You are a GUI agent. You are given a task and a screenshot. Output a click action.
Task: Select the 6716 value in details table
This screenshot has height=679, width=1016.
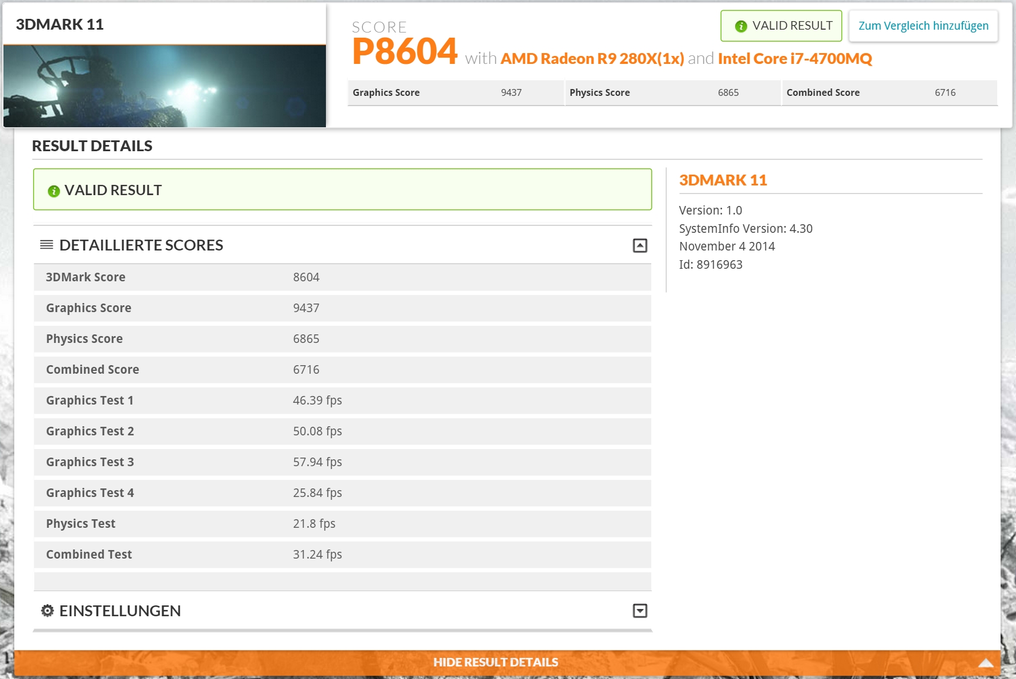click(x=306, y=369)
